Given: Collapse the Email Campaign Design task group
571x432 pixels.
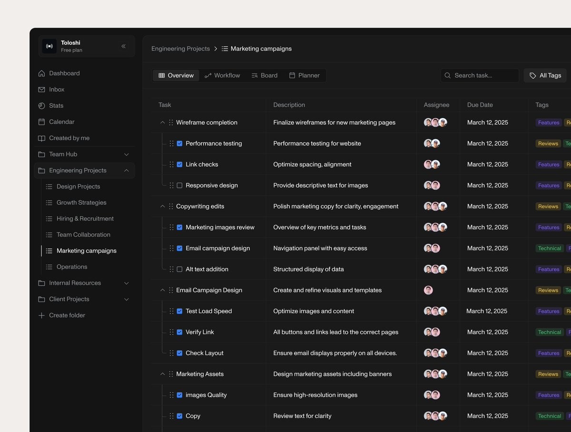Looking at the screenshot, I should click(x=162, y=290).
